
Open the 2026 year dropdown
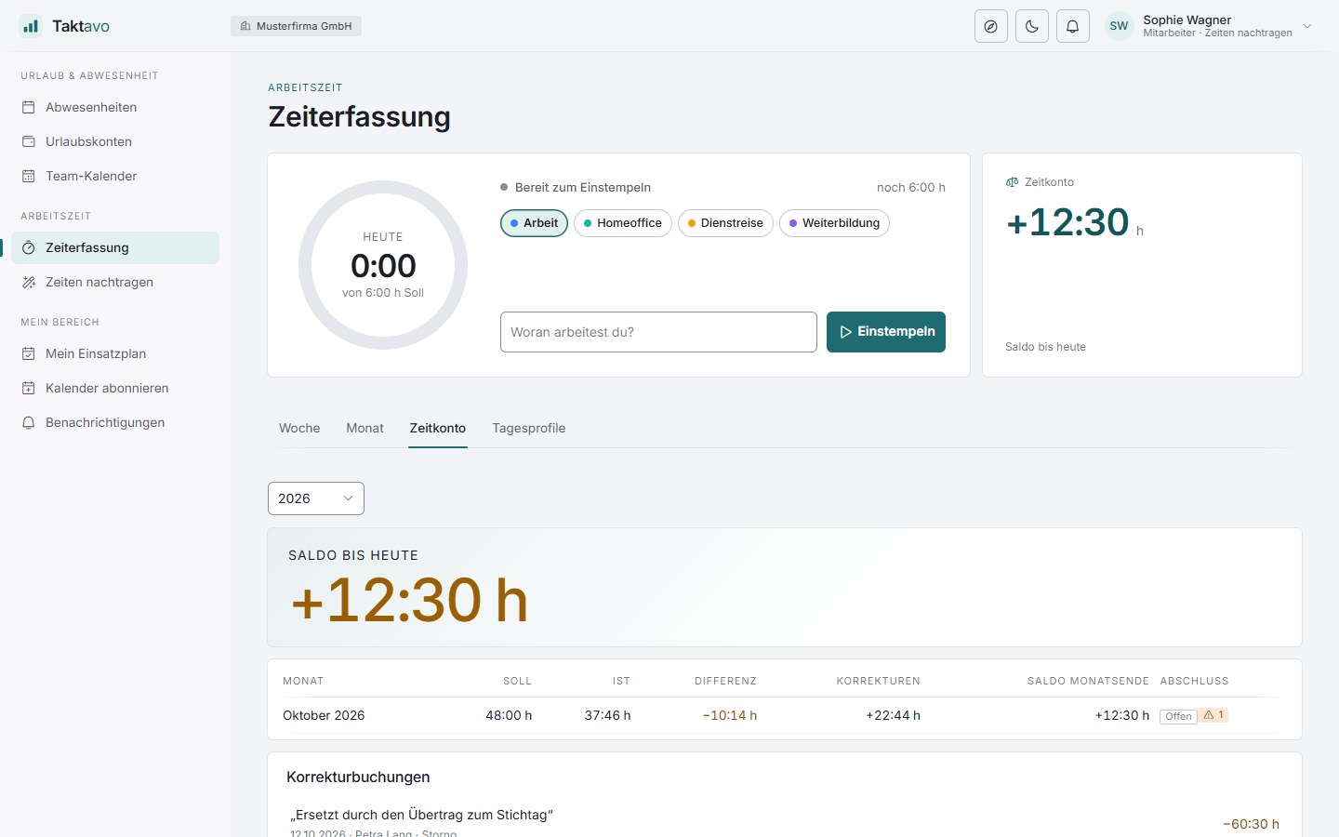[316, 498]
